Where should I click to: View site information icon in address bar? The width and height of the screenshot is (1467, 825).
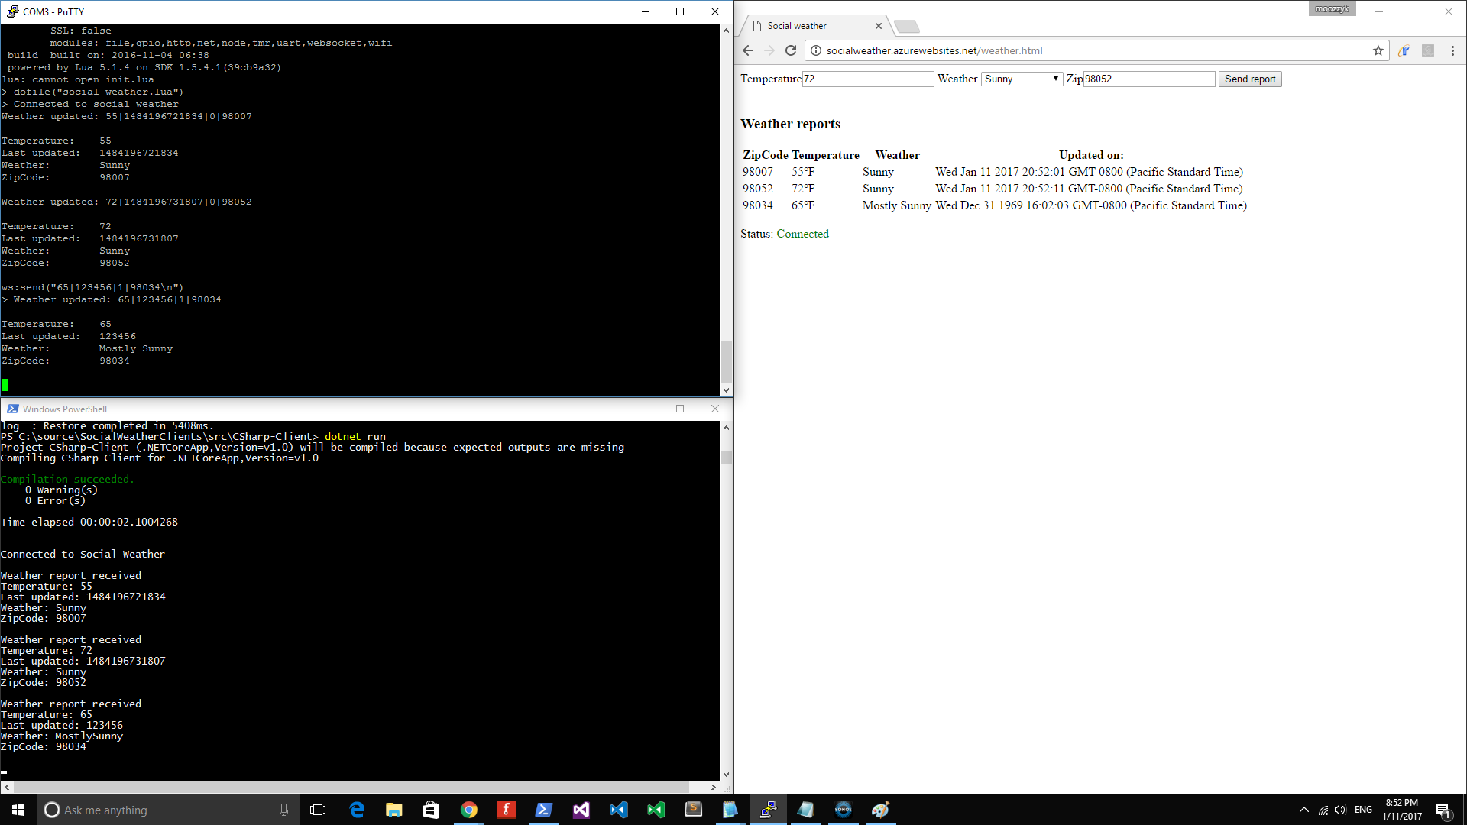pyautogui.click(x=815, y=50)
